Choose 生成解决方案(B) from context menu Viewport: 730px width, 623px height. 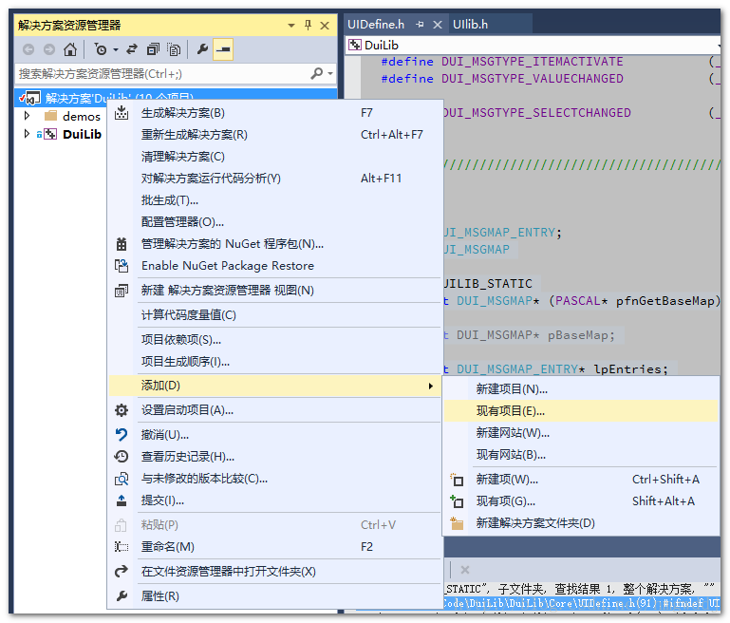pyautogui.click(x=274, y=113)
